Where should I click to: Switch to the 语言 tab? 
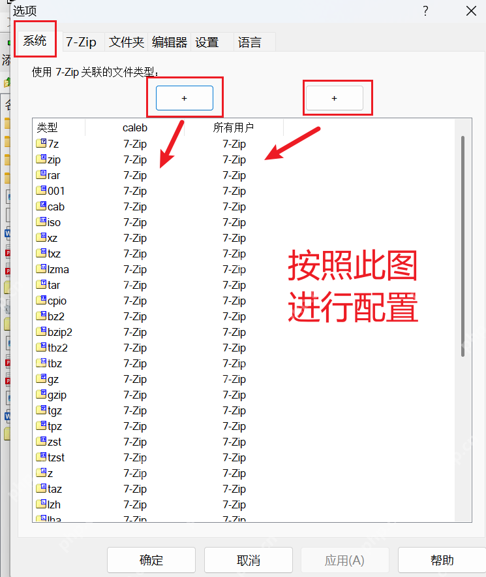pyautogui.click(x=254, y=42)
